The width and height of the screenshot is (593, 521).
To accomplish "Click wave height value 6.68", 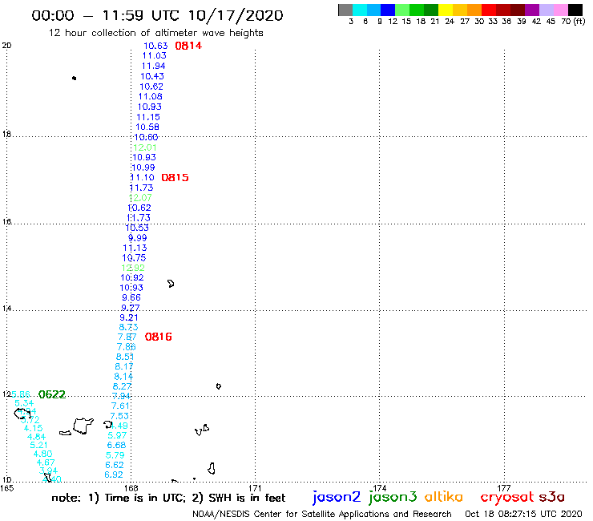I will point(116,446).
